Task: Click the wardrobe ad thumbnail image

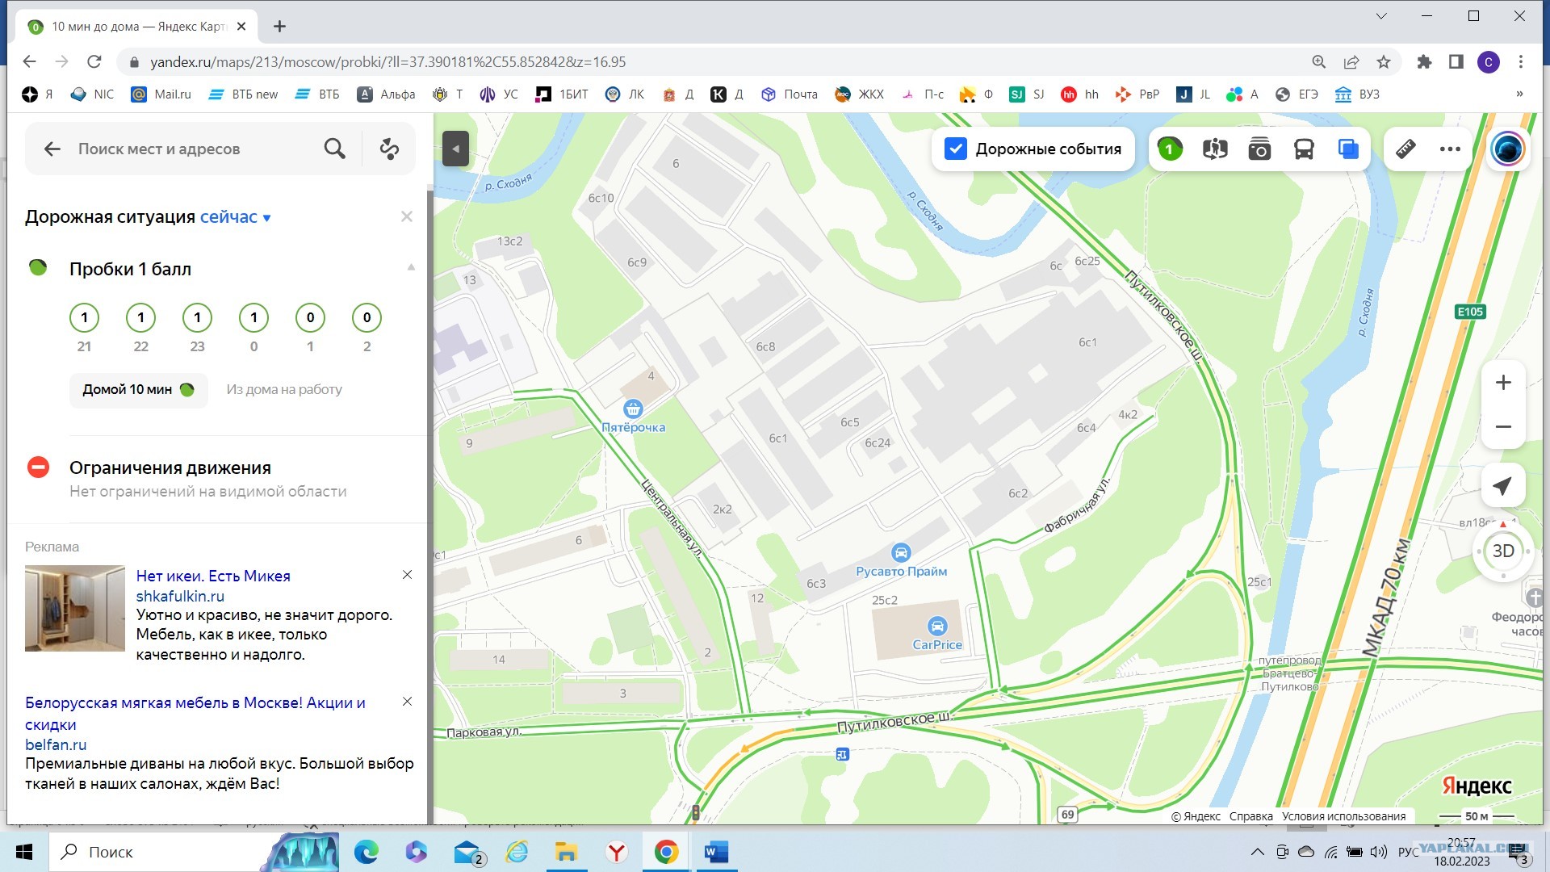Action: click(75, 608)
